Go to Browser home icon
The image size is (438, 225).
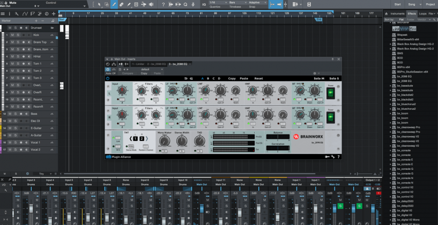coord(387,14)
